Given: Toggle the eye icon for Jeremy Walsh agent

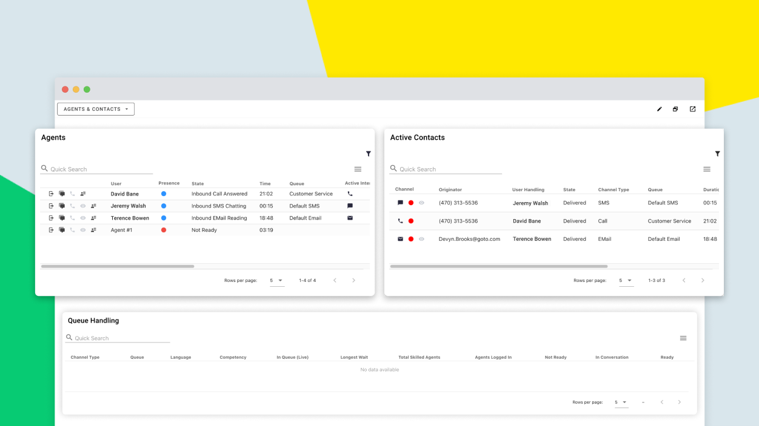Looking at the screenshot, I should click(83, 206).
